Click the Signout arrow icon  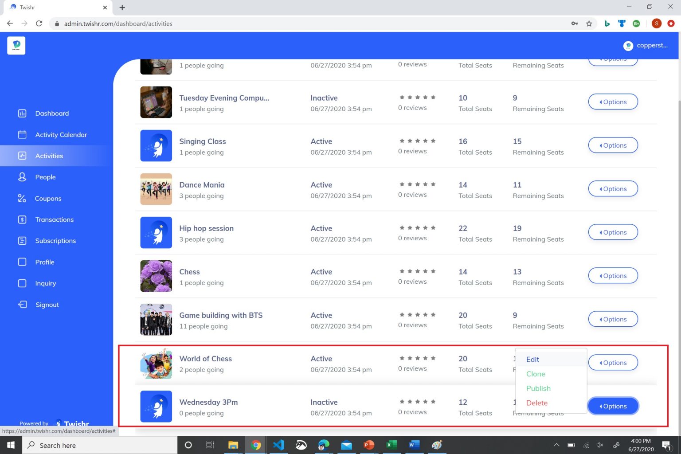point(22,305)
